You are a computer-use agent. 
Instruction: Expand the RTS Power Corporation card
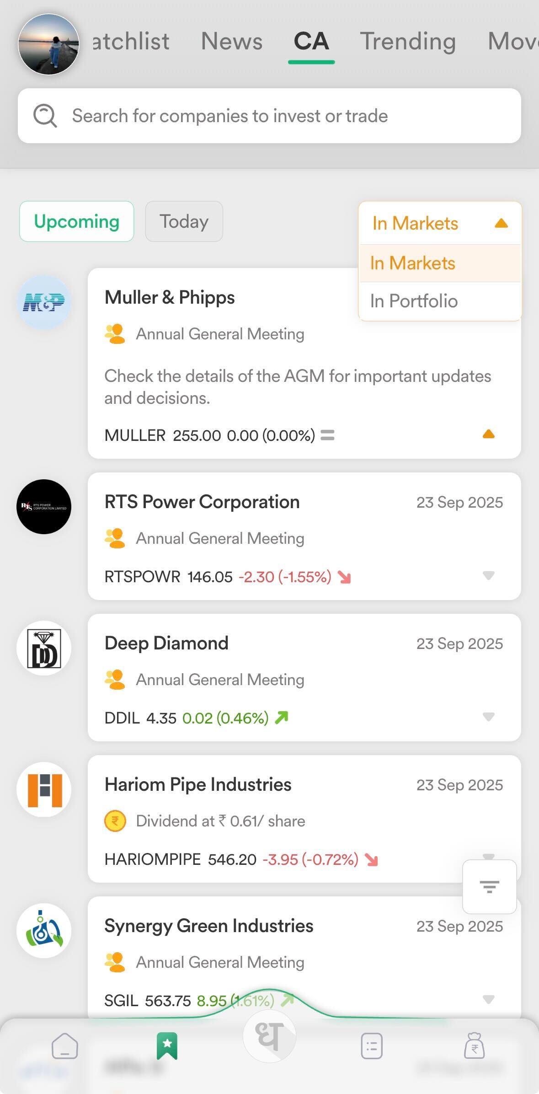pos(488,575)
